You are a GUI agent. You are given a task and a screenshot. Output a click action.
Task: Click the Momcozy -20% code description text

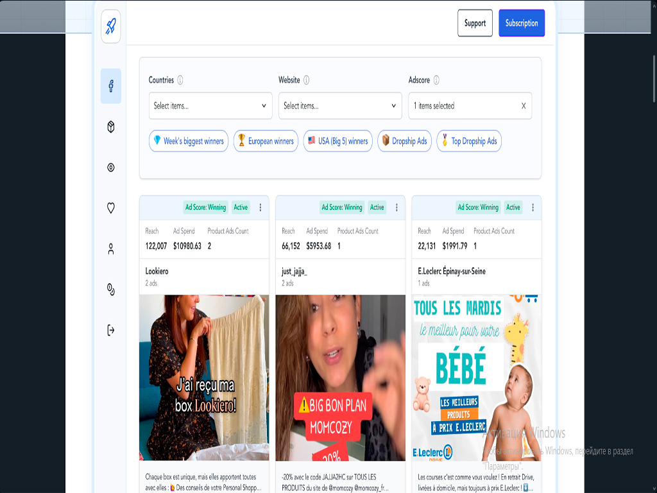335,482
